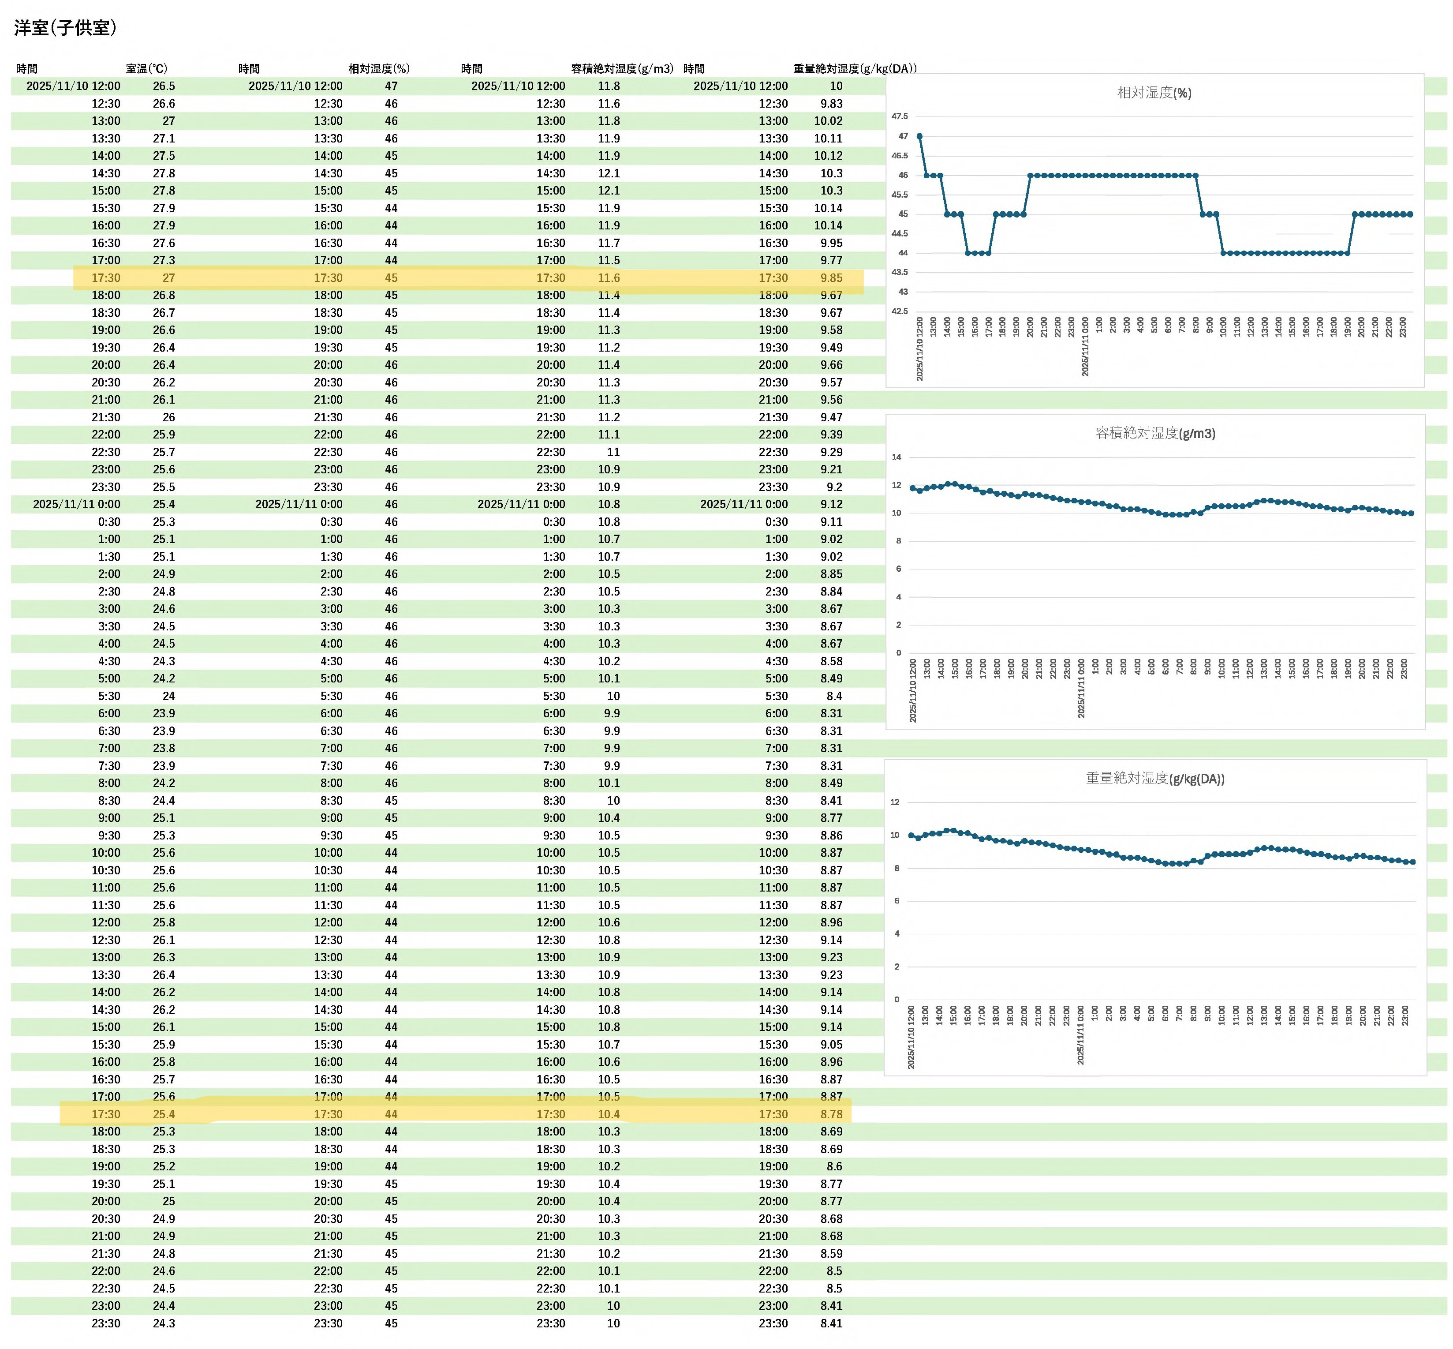Click relative humidity value 47 in first row

tap(391, 86)
